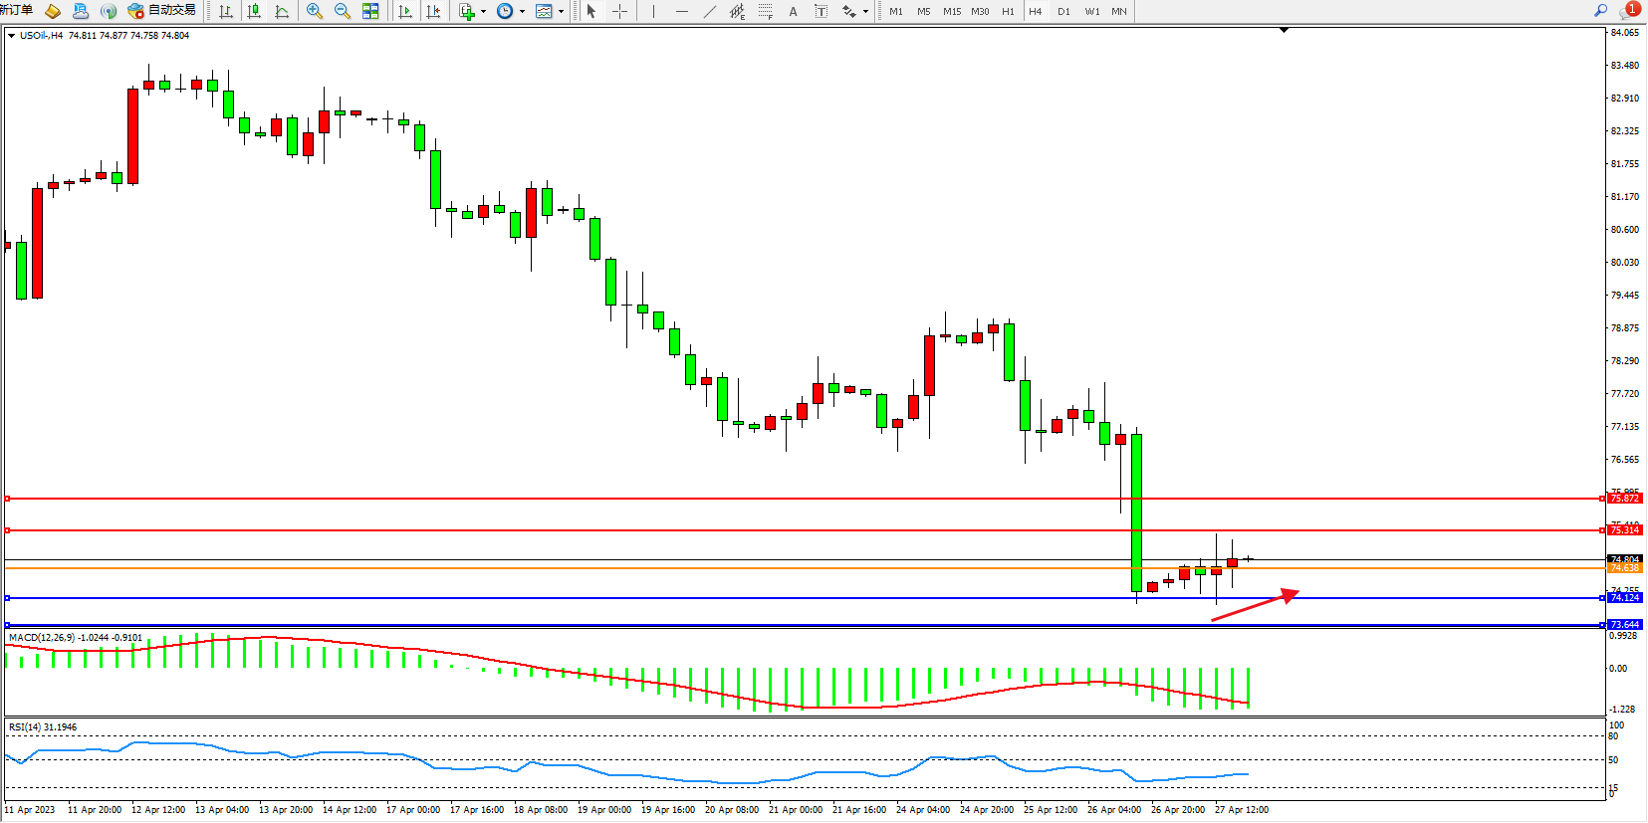Switch to the M15 timeframe

tap(952, 11)
